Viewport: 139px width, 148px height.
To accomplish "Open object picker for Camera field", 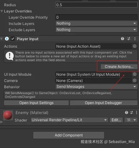I will (x=135, y=80).
